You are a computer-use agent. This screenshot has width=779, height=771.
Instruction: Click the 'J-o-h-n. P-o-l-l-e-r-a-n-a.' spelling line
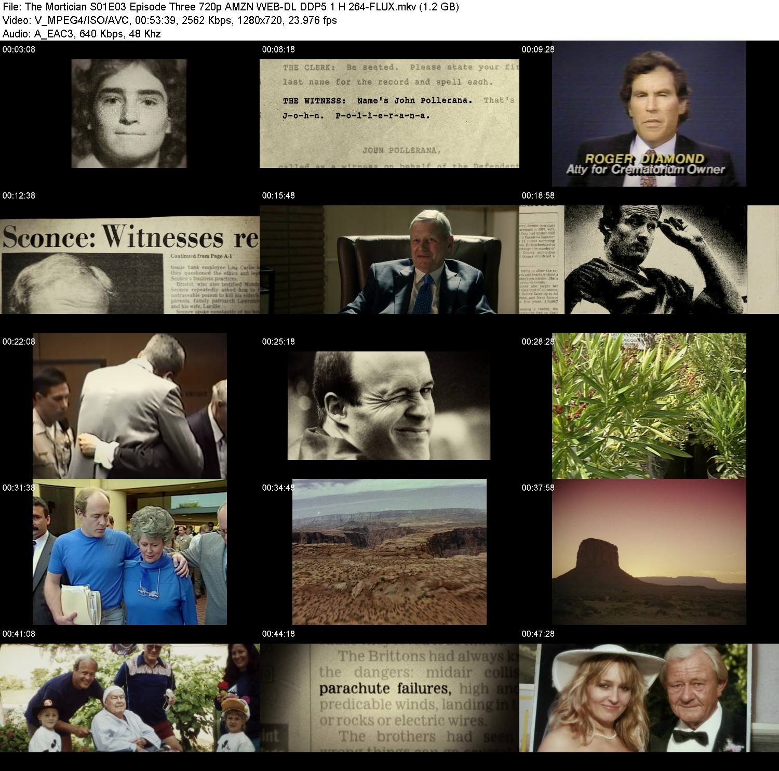point(356,115)
